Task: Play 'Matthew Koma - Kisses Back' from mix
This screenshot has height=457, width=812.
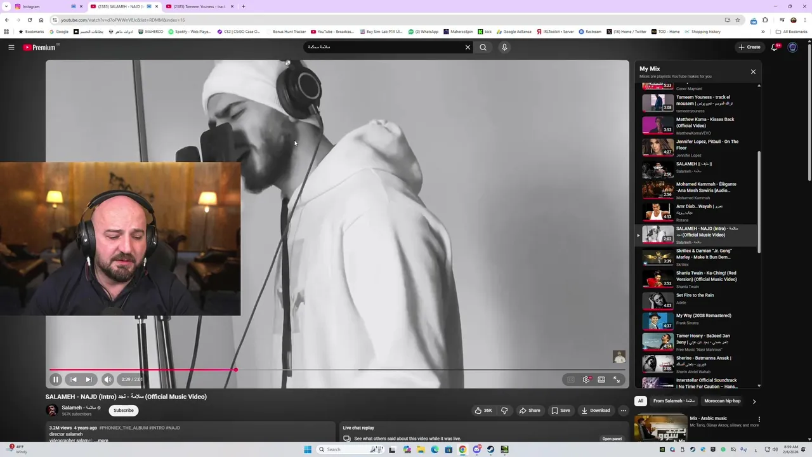Action: (x=697, y=126)
